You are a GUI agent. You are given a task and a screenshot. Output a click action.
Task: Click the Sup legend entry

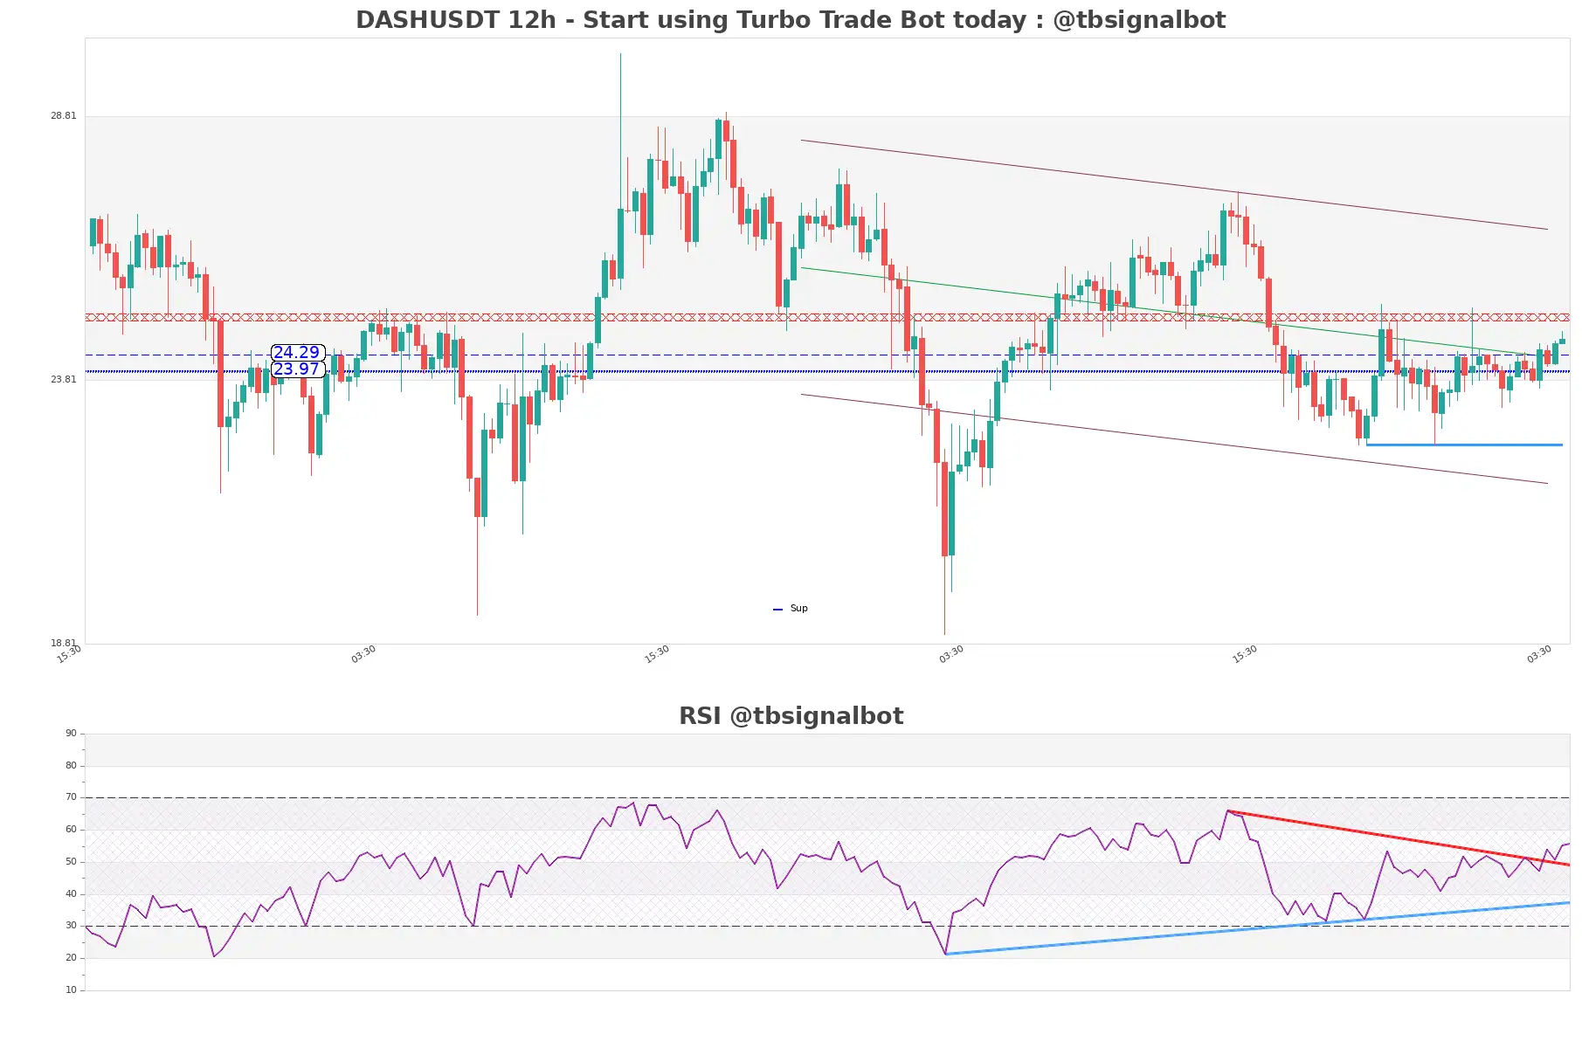791,609
